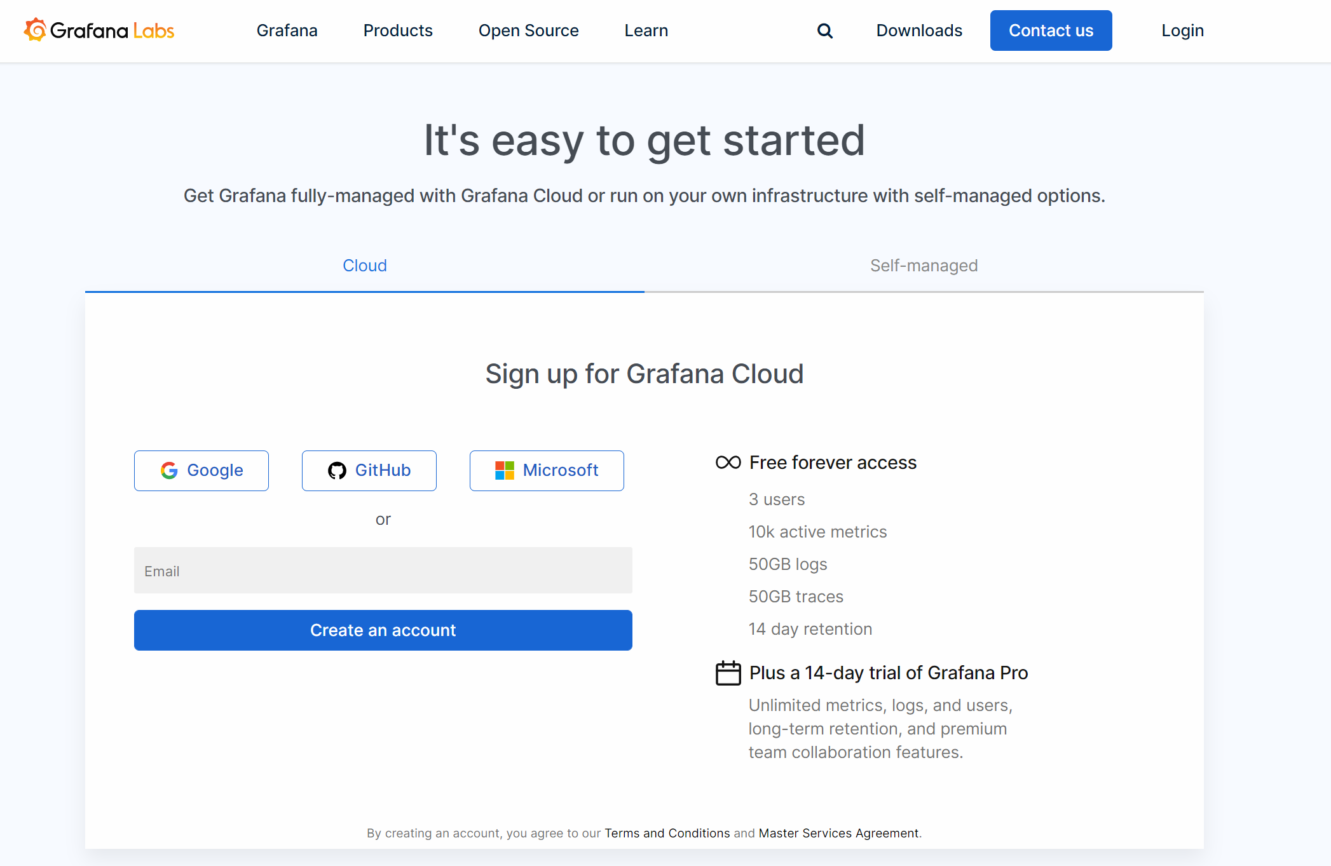Click the Grafana Labs logo
1331x866 pixels.
click(99, 30)
